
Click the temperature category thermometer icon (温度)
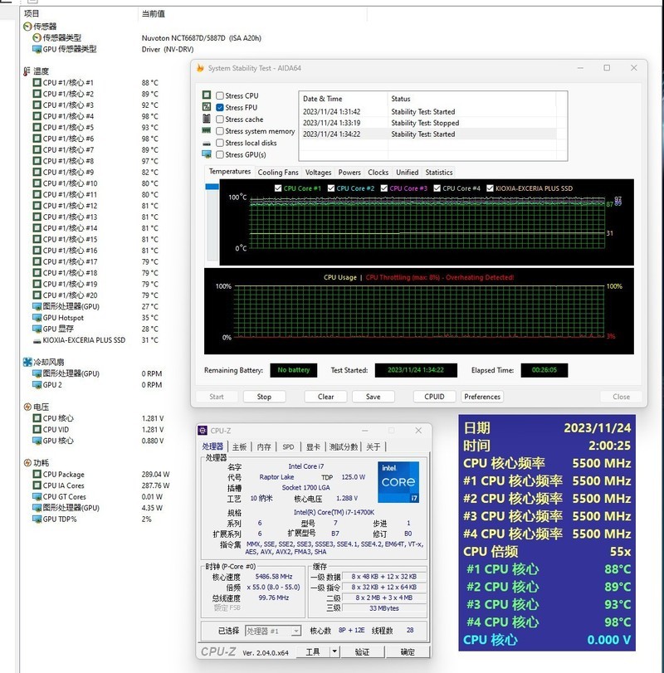[x=27, y=71]
